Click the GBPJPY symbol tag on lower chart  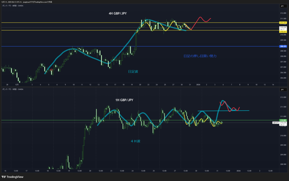(275, 123)
